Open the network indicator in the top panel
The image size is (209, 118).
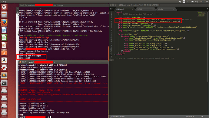point(180,2)
